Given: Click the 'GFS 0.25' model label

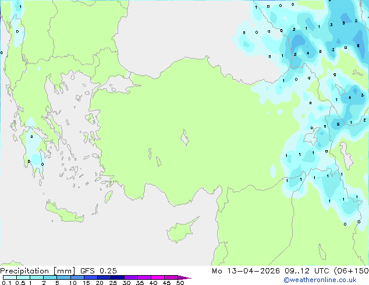Looking at the screenshot, I should tap(98, 271).
